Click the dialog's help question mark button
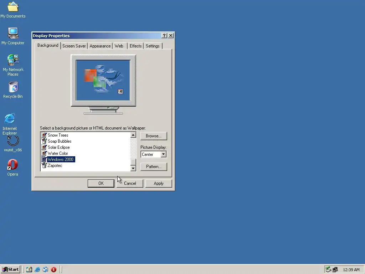Viewport: 365px width, 274px height. [x=164, y=35]
